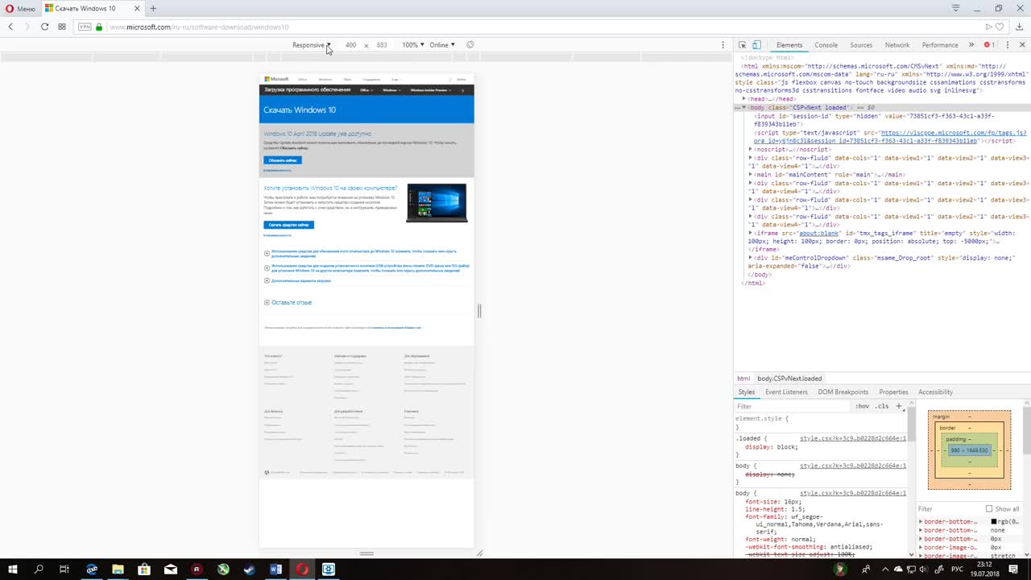This screenshot has width=1031, height=580.
Task: Show more DevTools tabs chevron
Action: (971, 45)
